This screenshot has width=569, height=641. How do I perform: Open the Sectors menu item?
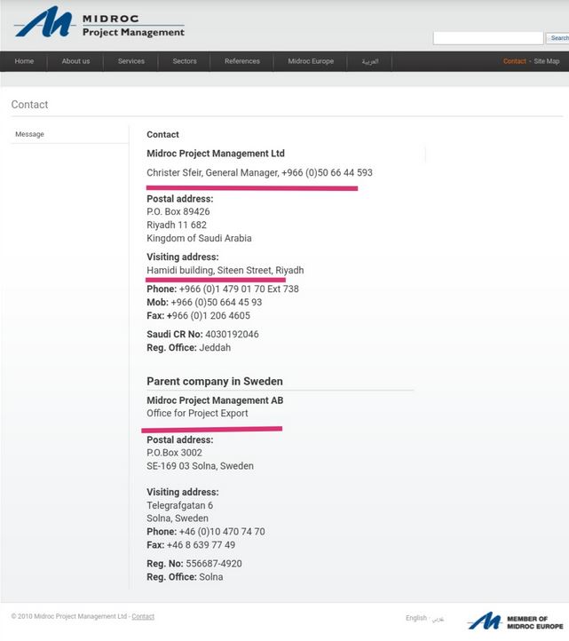pos(185,61)
